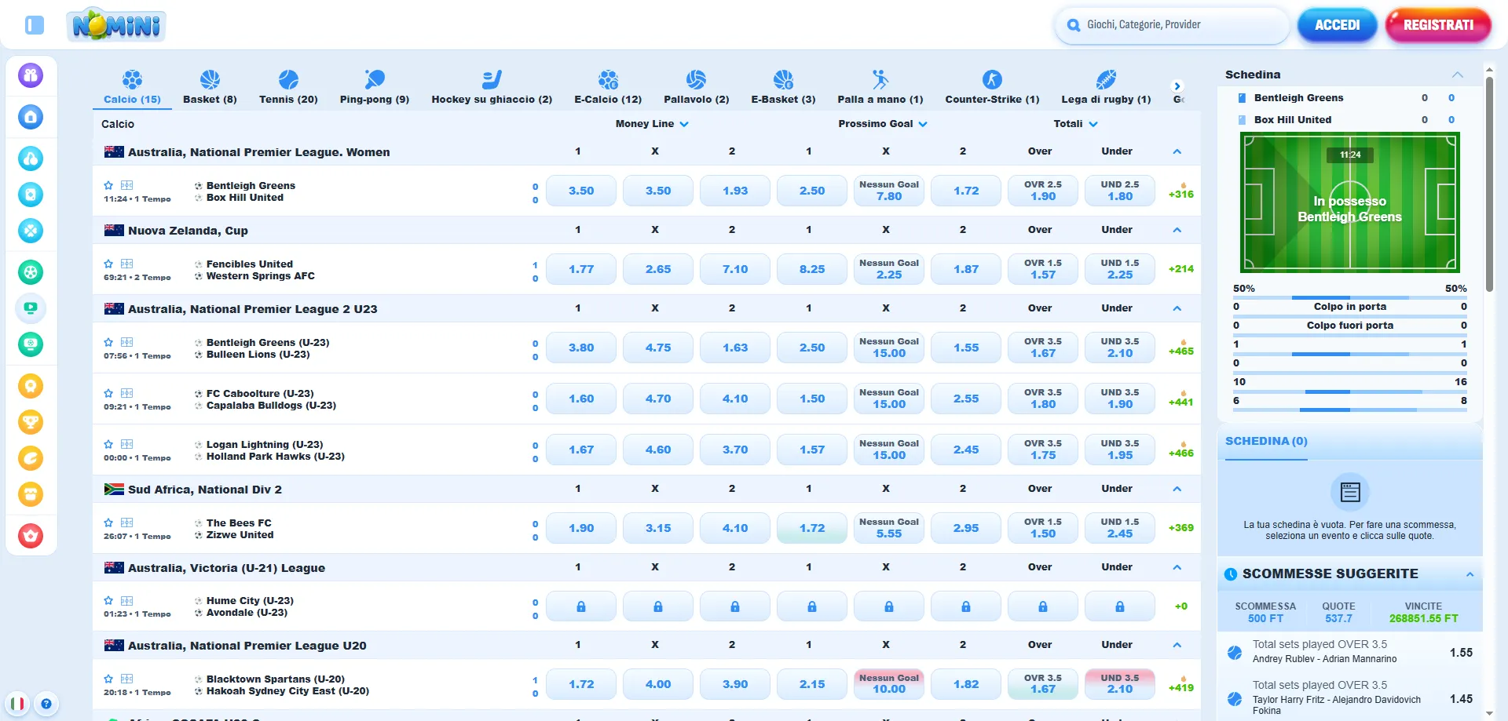Viewport: 1508px width, 721px height.
Task: Click the ACCEDI login button
Action: click(1338, 25)
